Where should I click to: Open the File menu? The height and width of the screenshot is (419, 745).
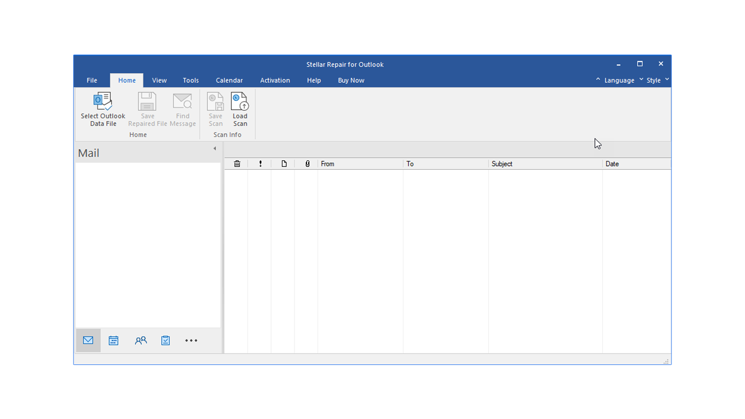[x=92, y=80]
